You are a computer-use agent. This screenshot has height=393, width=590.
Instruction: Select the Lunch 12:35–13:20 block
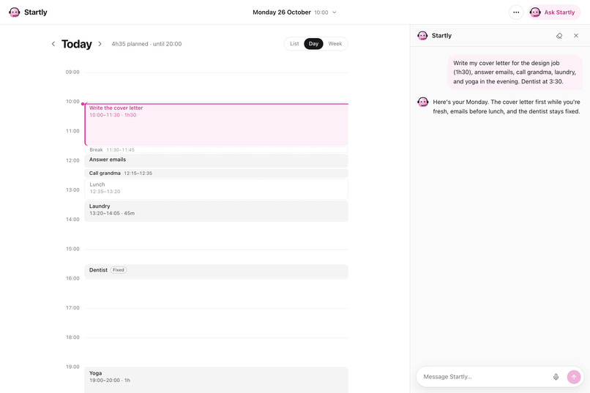(217, 188)
